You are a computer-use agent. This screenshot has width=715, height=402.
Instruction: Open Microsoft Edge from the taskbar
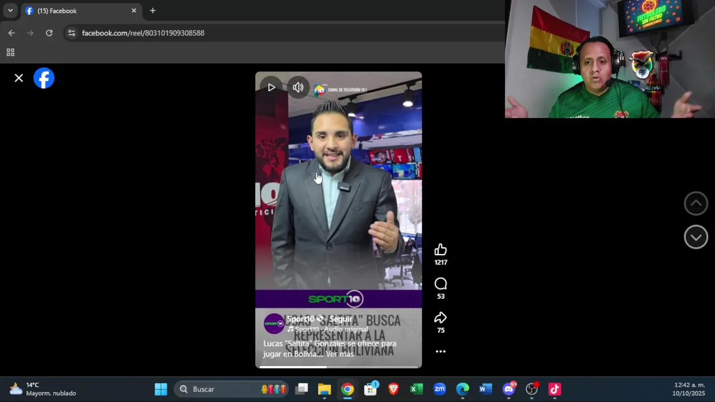(x=463, y=389)
